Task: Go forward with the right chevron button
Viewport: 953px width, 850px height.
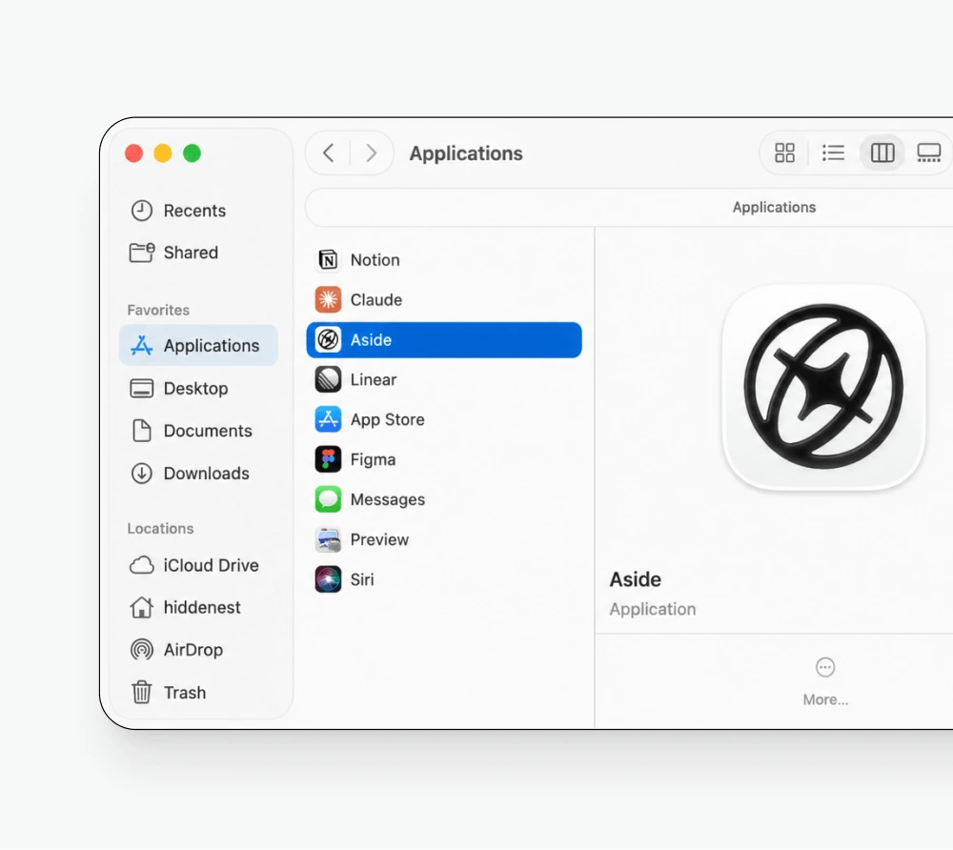Action: click(371, 153)
